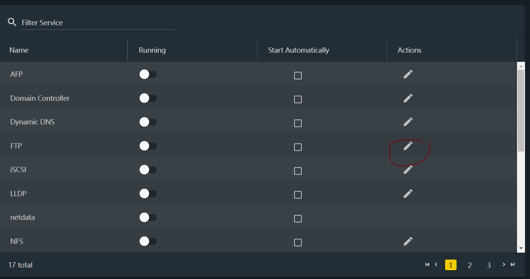Viewport: 530px width, 279px height.
Task: Click the scrollbar down arrow
Action: click(521, 248)
